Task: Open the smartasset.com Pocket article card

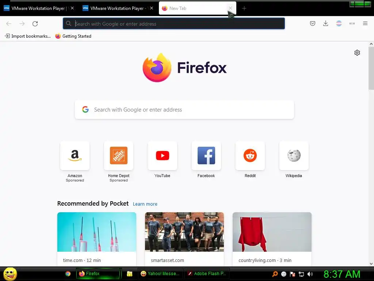Action: [x=184, y=239]
